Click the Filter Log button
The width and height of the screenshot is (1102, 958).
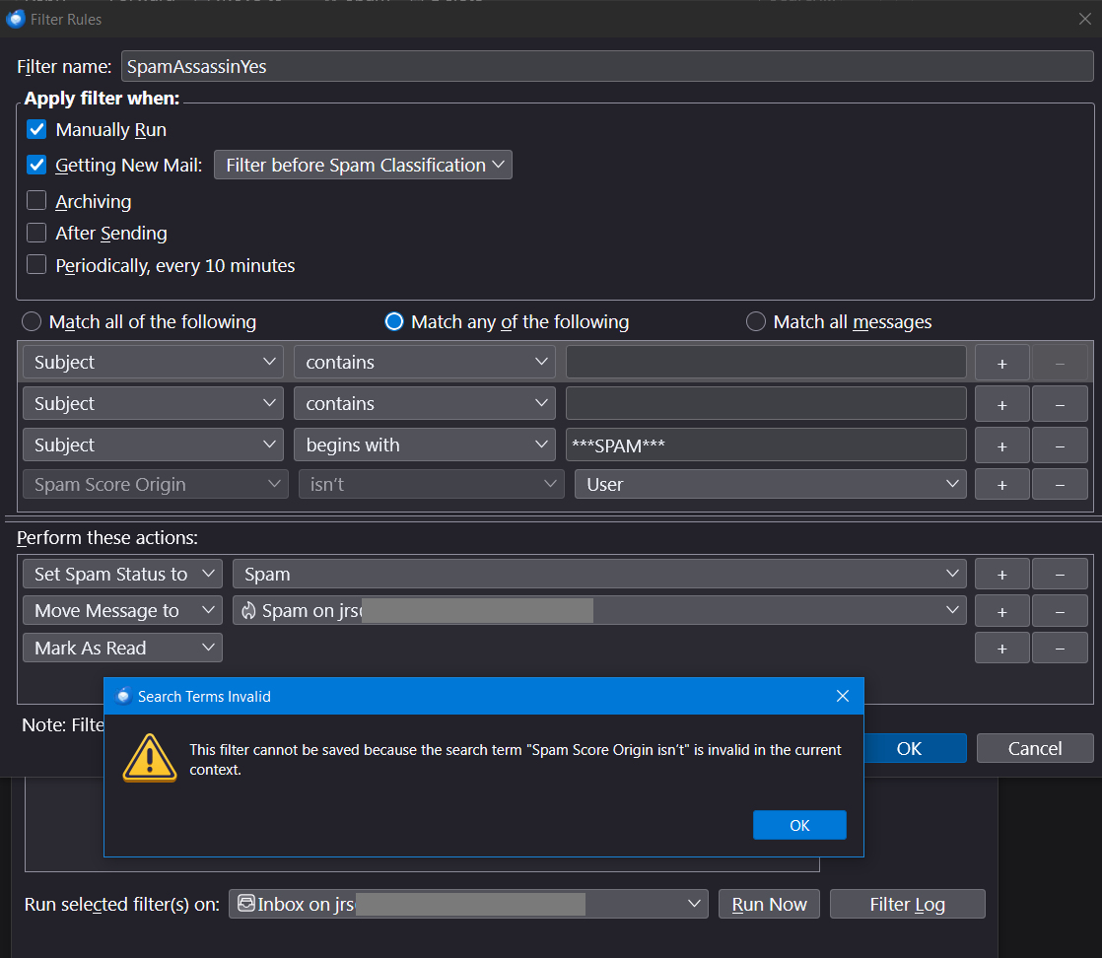907,904
